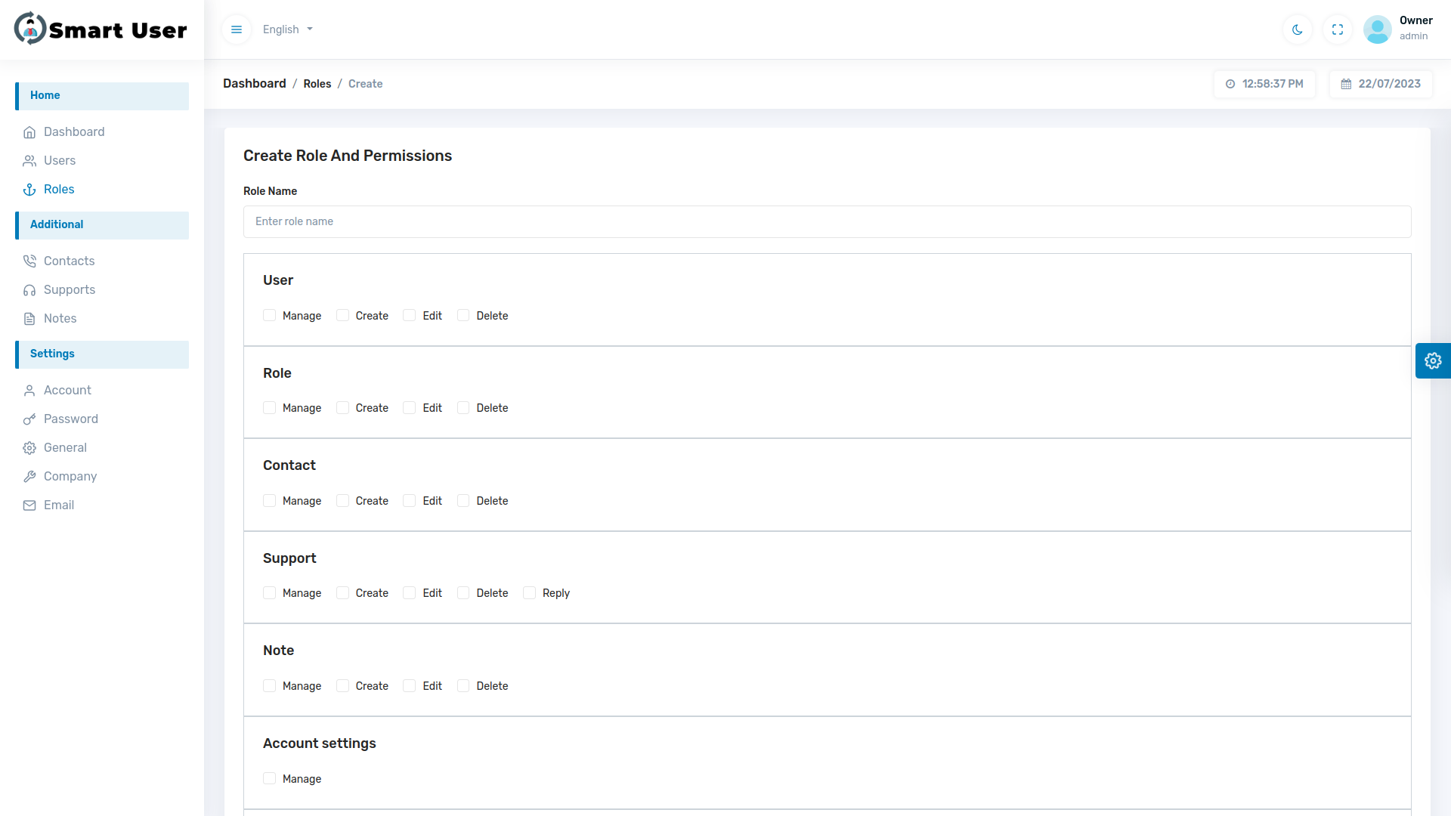This screenshot has height=816, width=1451.
Task: Expand the Owner admin profile menu
Action: click(1415, 29)
